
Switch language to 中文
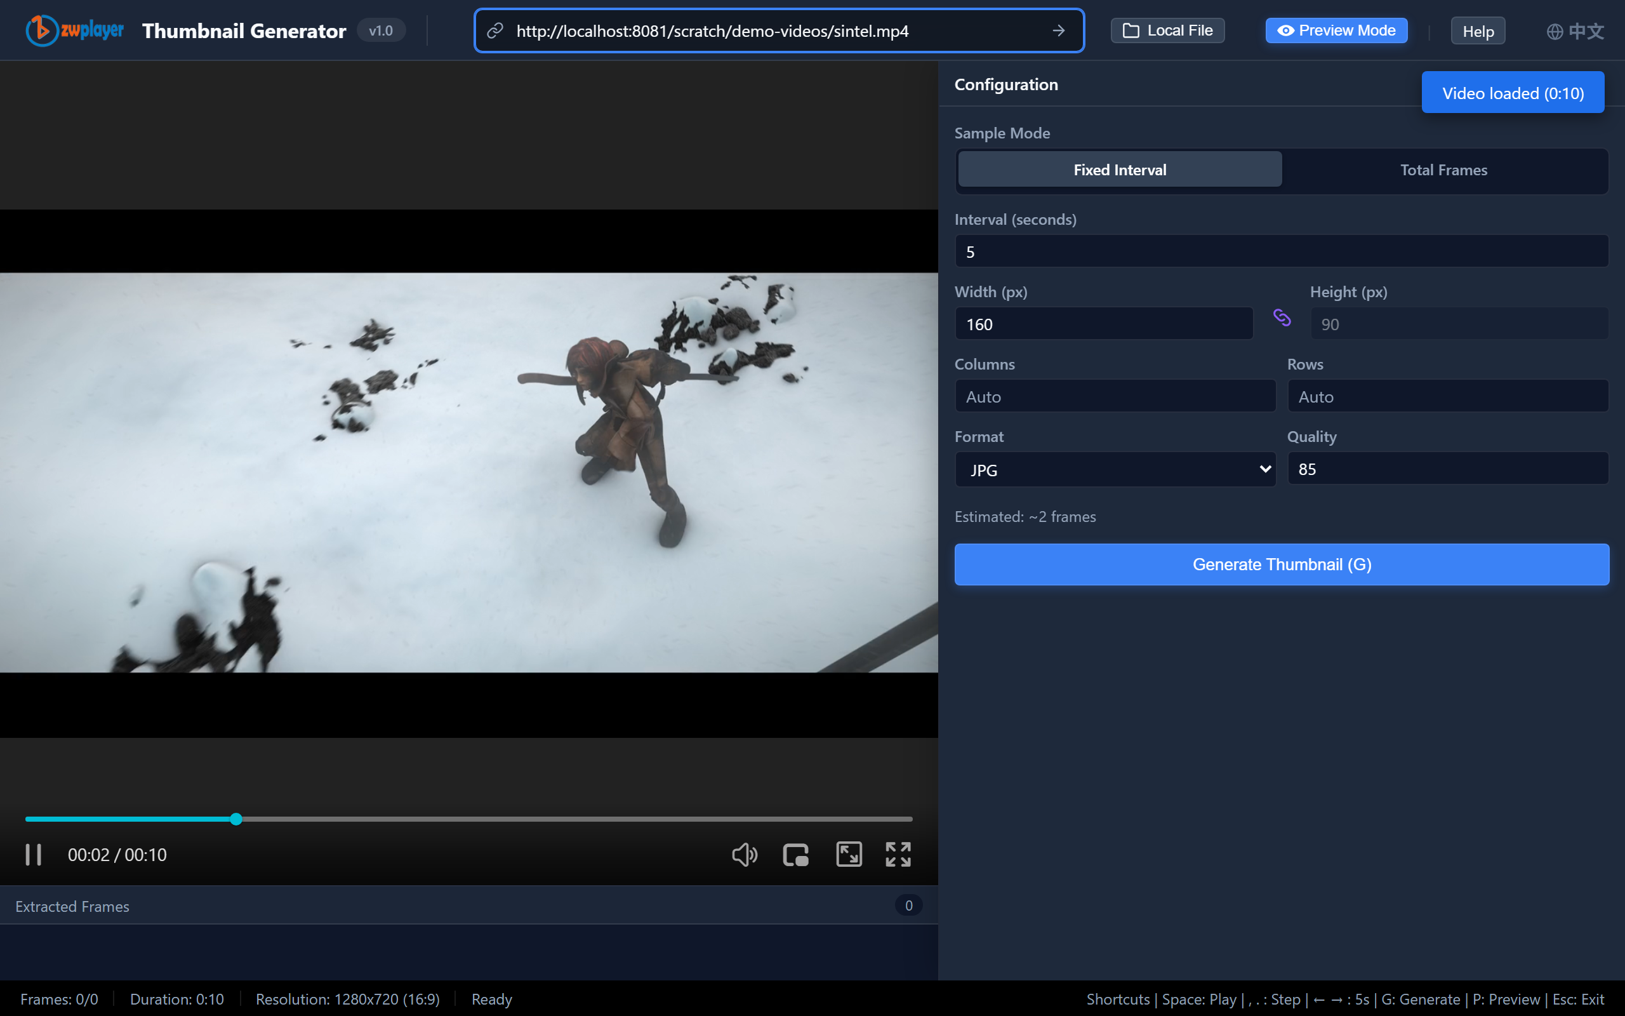click(1575, 31)
